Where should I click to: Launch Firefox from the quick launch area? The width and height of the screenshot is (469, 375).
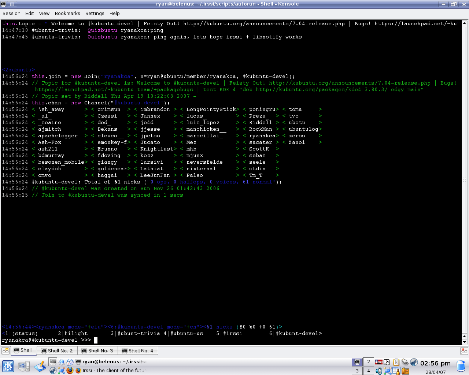point(69,371)
